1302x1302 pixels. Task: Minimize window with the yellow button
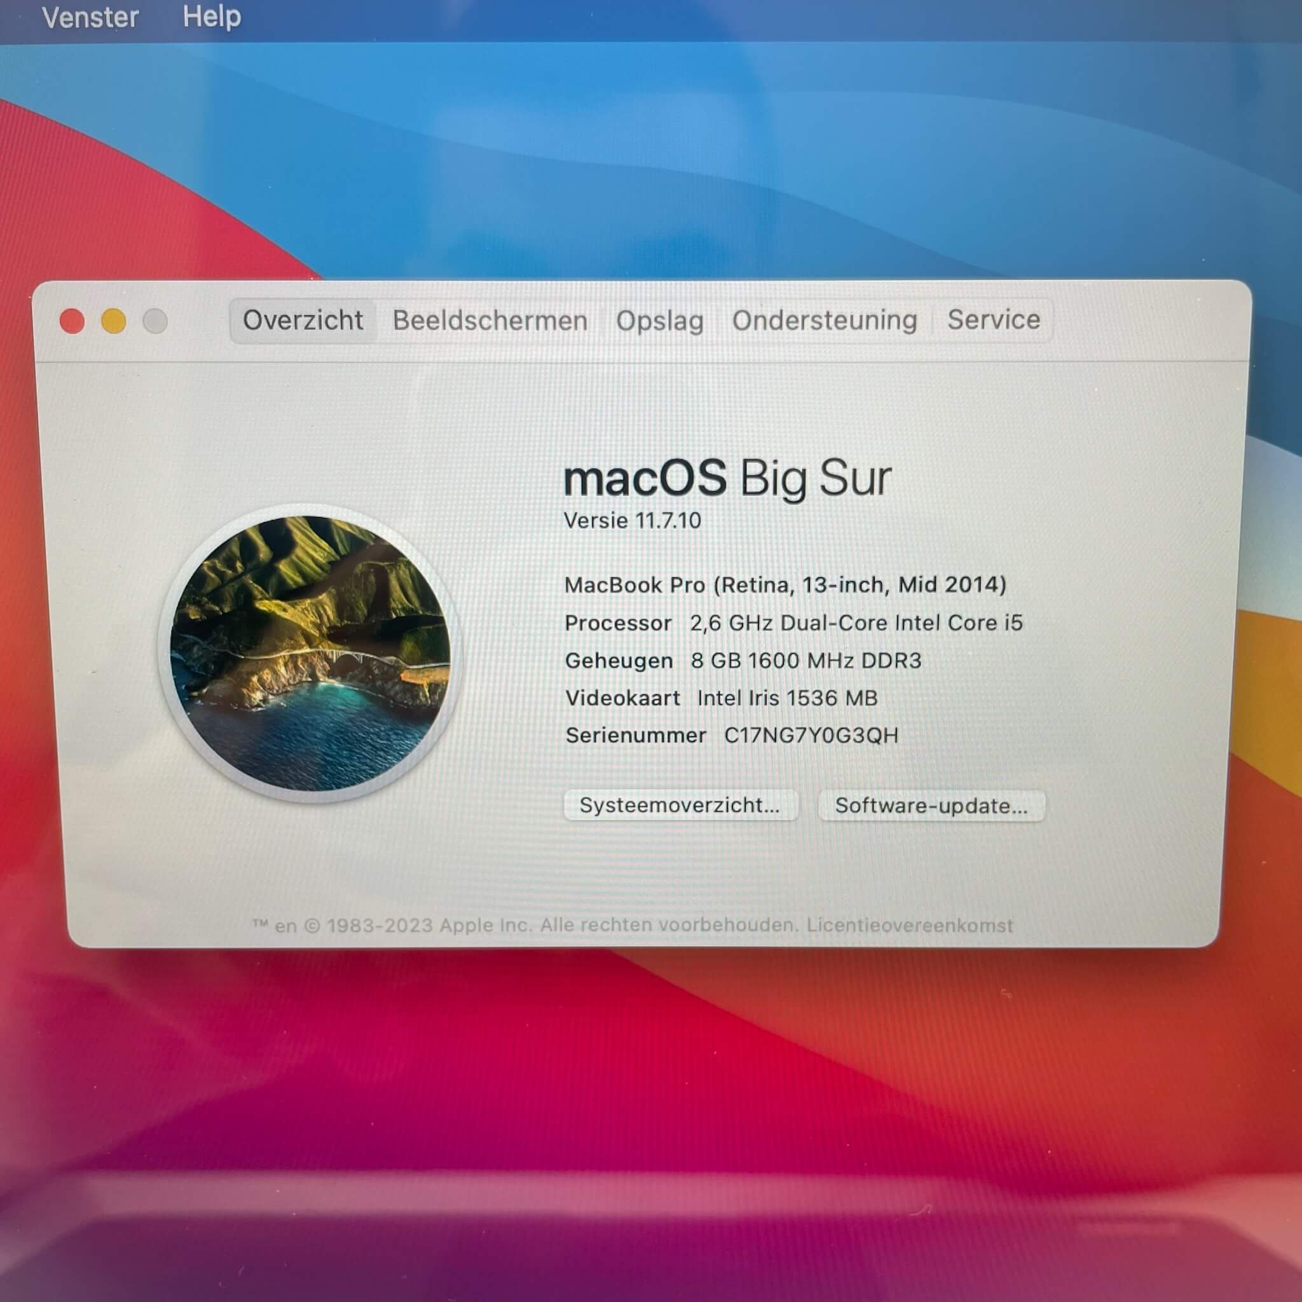coord(113,321)
